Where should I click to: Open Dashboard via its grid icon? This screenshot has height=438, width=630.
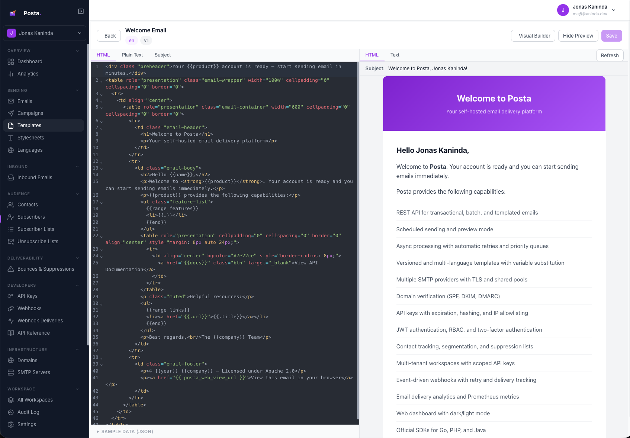click(x=11, y=62)
